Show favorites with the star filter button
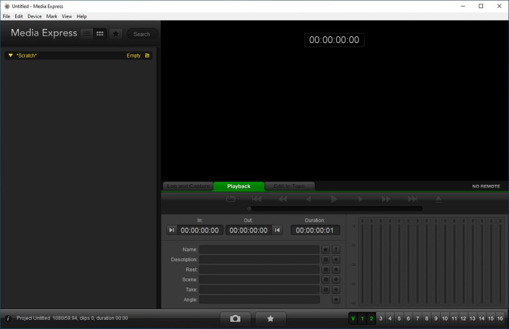Image resolution: width=509 pixels, height=329 pixels. [x=115, y=34]
